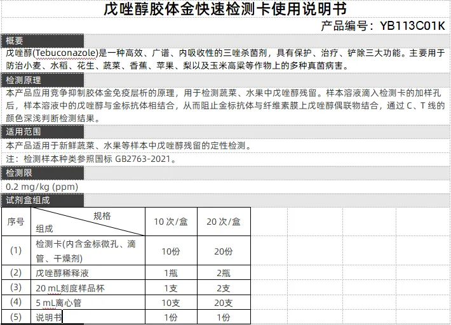Click the 检测原理 section heading

click(24, 80)
